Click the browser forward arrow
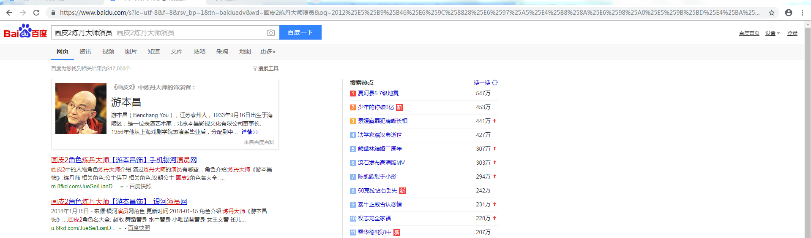Image resolution: width=811 pixels, height=238 pixels. 23,13
